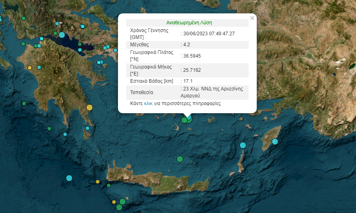Select the focal depth value '17.1'

[x=188, y=81]
